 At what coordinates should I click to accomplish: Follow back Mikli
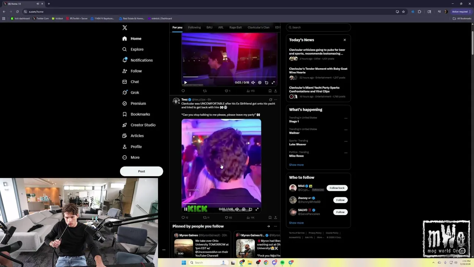pyautogui.click(x=337, y=188)
